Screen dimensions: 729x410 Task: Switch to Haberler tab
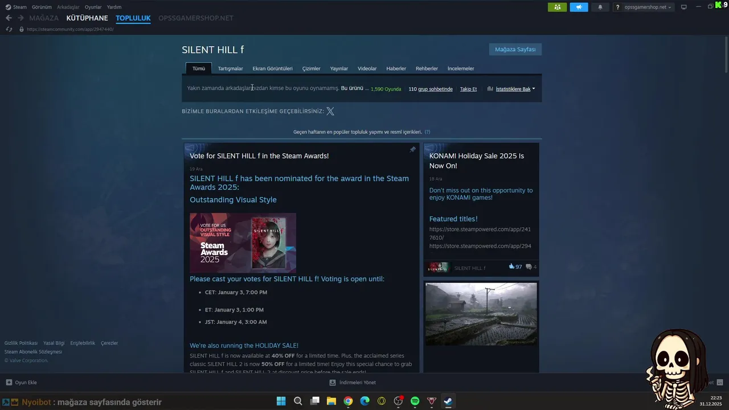[396, 68]
